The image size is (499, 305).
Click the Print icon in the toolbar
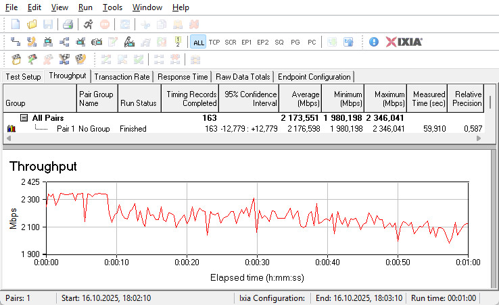tap(68, 24)
